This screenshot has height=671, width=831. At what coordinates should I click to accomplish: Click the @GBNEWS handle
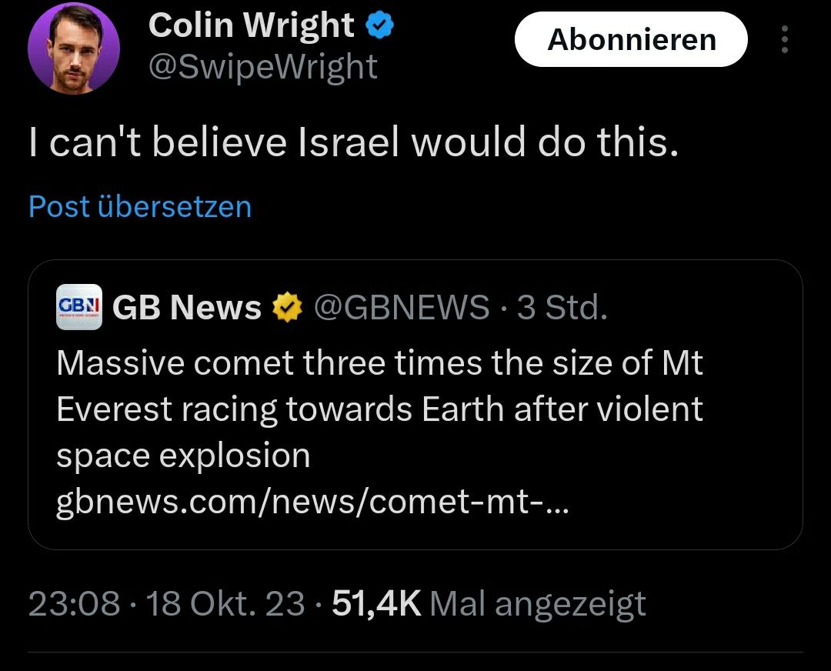(402, 308)
